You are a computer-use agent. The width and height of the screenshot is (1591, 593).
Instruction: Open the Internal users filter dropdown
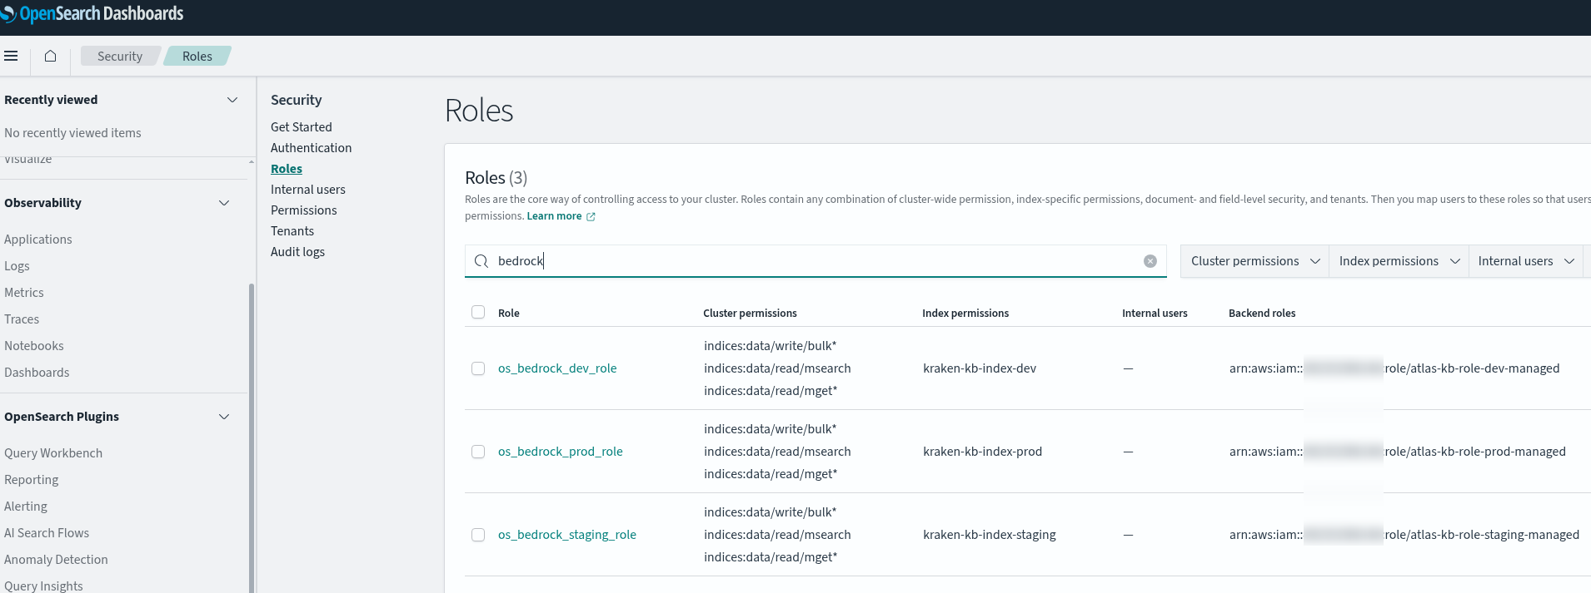tap(1526, 261)
